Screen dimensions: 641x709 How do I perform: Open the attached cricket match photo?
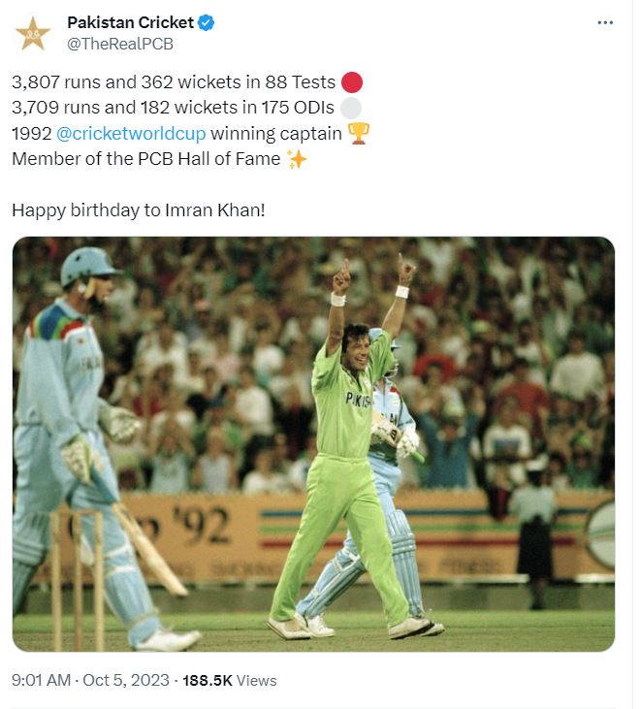(x=313, y=444)
